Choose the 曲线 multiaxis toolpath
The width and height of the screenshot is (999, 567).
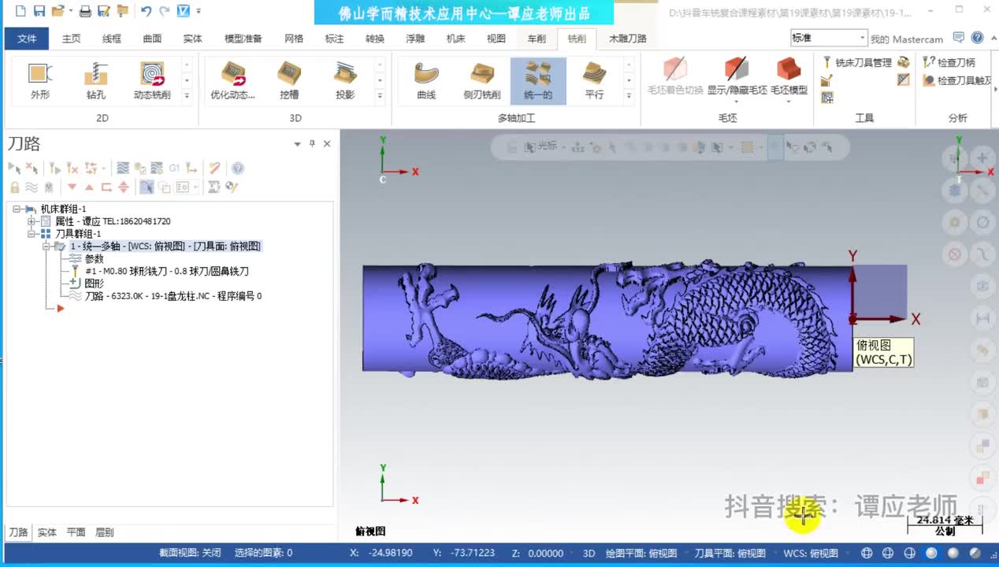426,82
